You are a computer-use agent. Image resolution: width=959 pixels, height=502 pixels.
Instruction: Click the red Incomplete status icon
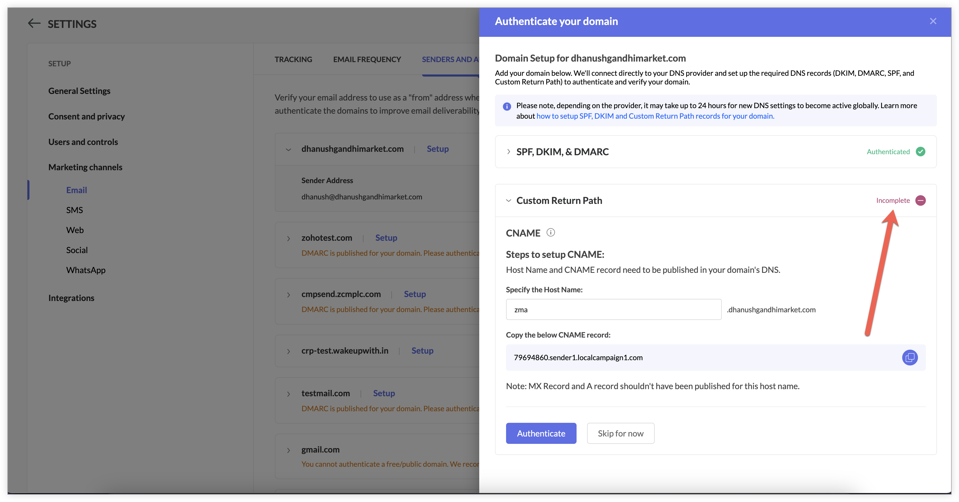point(920,201)
